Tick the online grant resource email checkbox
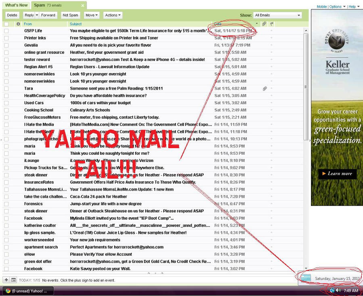Image resolution: width=363 pixels, height=296 pixels. [x=6, y=52]
